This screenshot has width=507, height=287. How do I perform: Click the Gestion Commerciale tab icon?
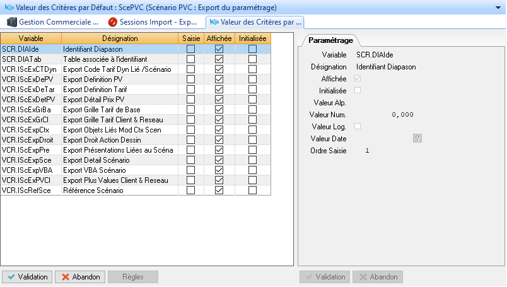coord(12,22)
